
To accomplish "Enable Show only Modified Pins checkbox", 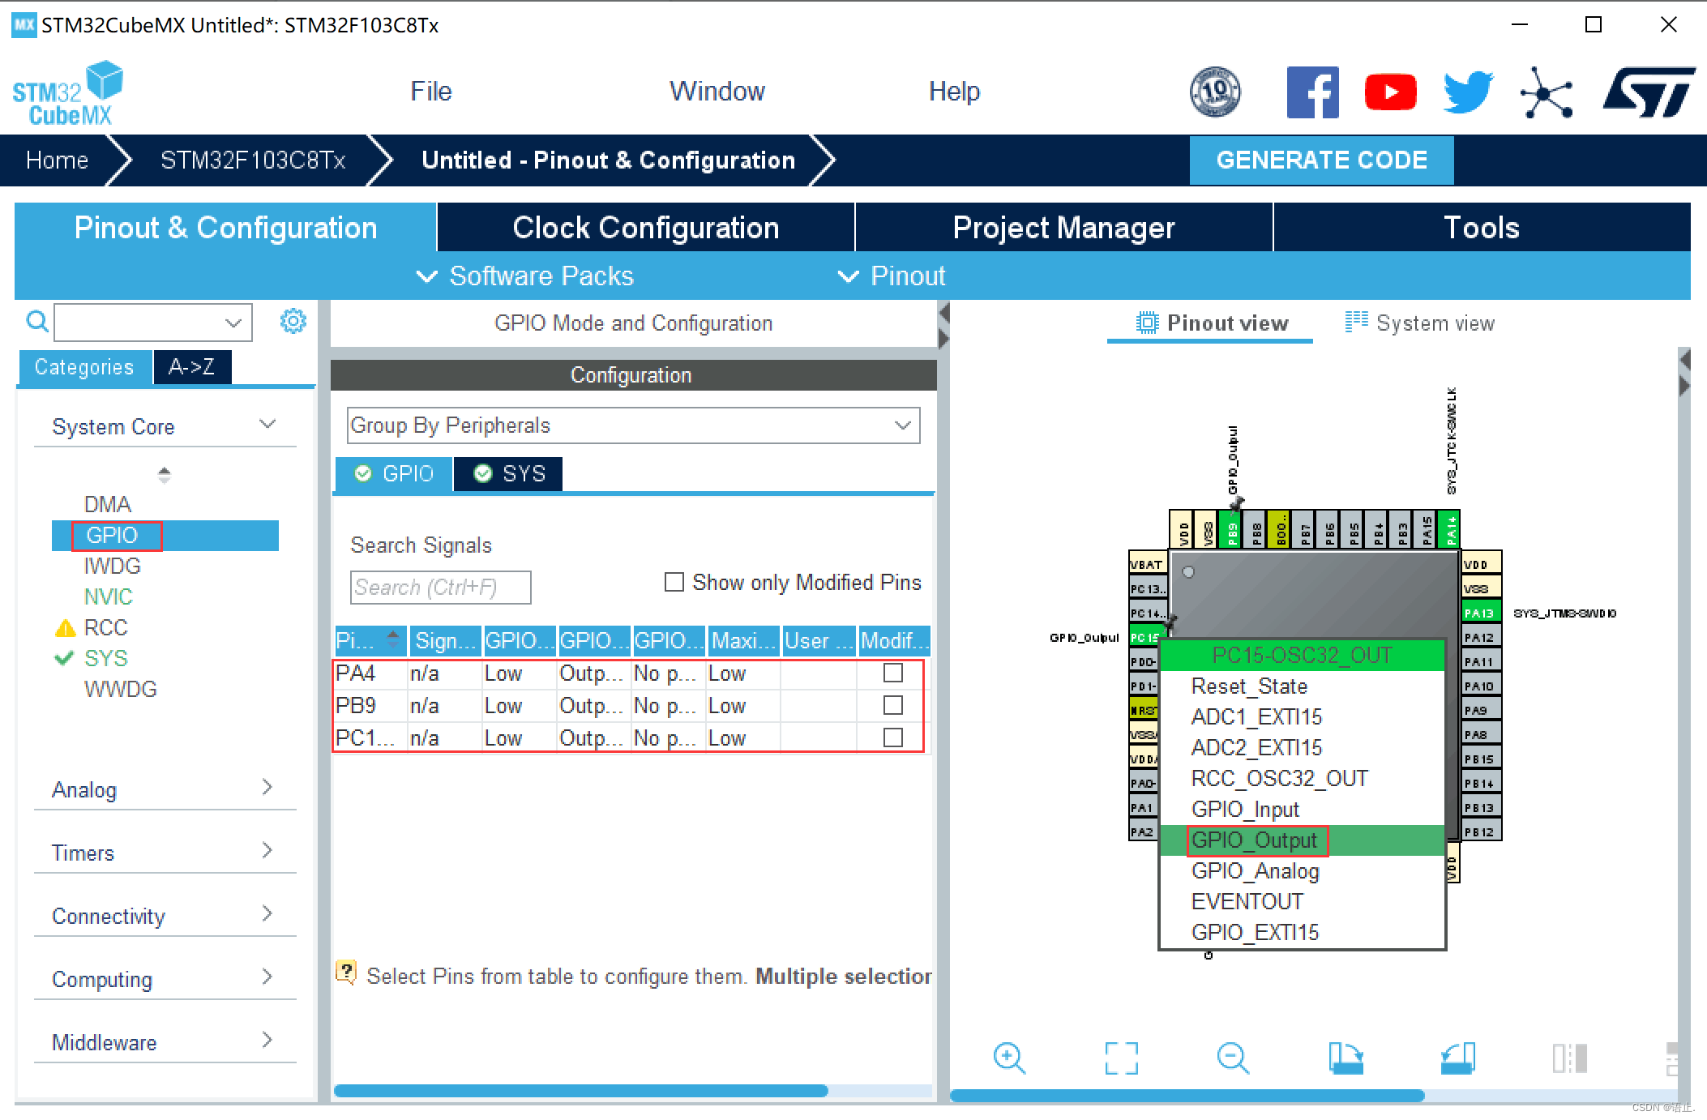I will 674,582.
